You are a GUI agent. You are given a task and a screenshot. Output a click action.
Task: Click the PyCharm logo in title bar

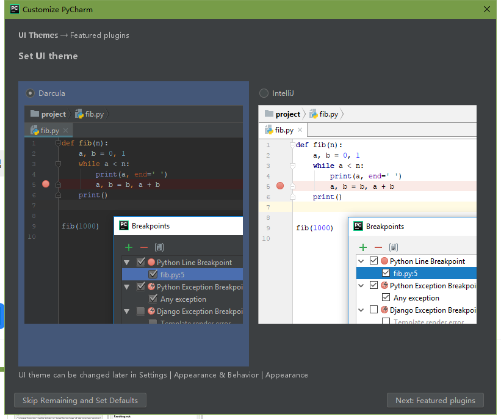[15, 9]
